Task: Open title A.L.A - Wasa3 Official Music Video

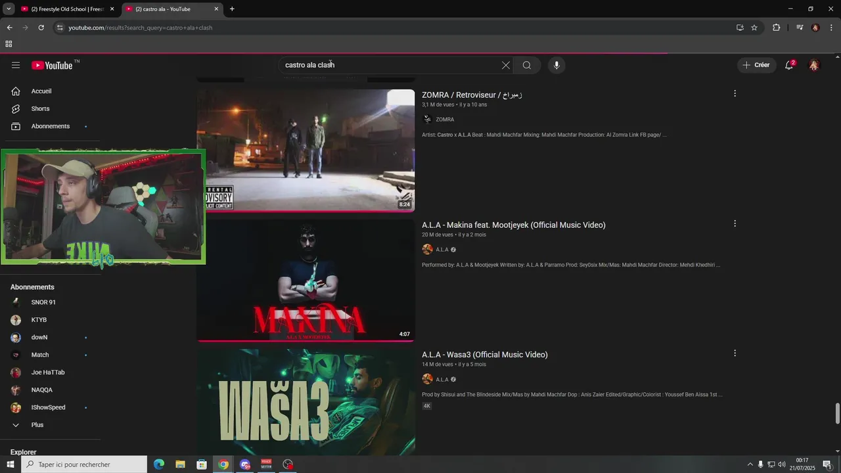Action: tap(485, 355)
